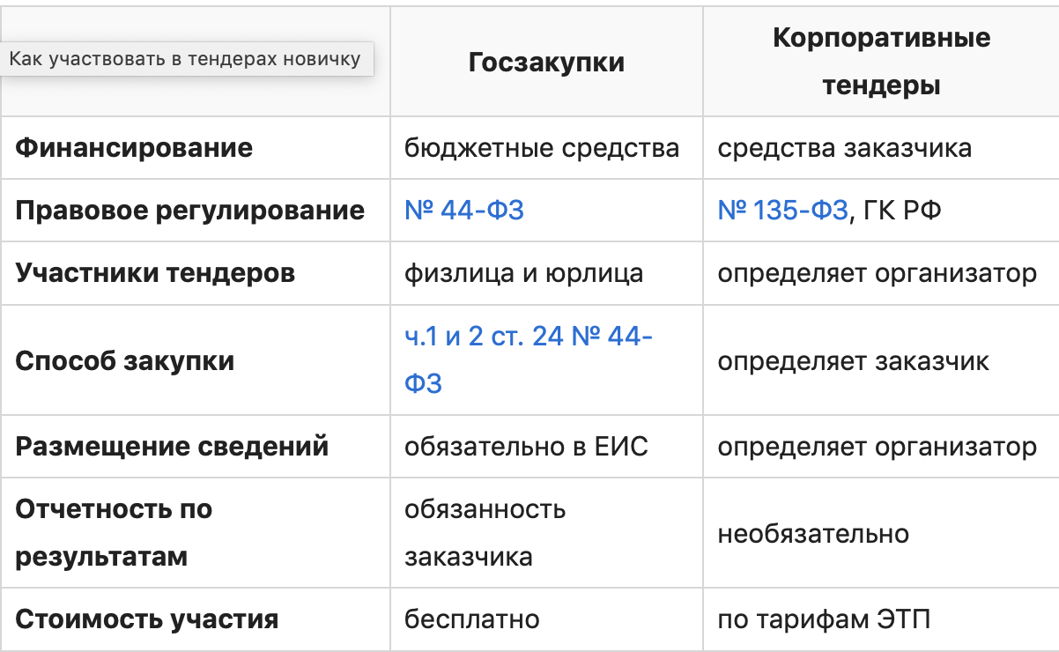Open the № 135-ФЗ law link
Image resolution: width=1059 pixels, height=652 pixels.
(782, 211)
